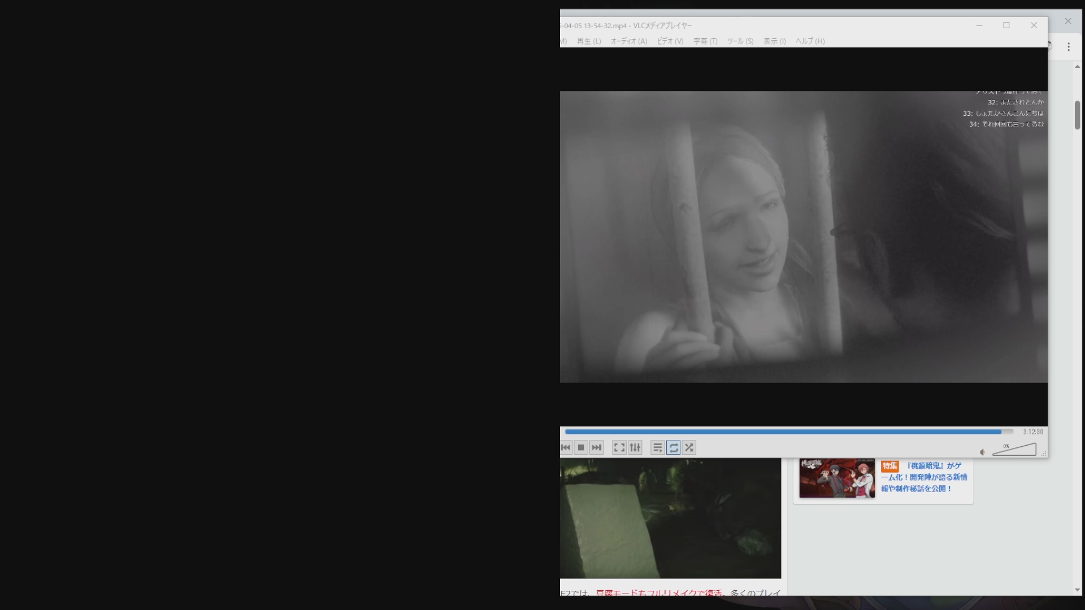Open the オーディオ (A) audio menu
Screen dimensions: 1085x610
(629, 41)
